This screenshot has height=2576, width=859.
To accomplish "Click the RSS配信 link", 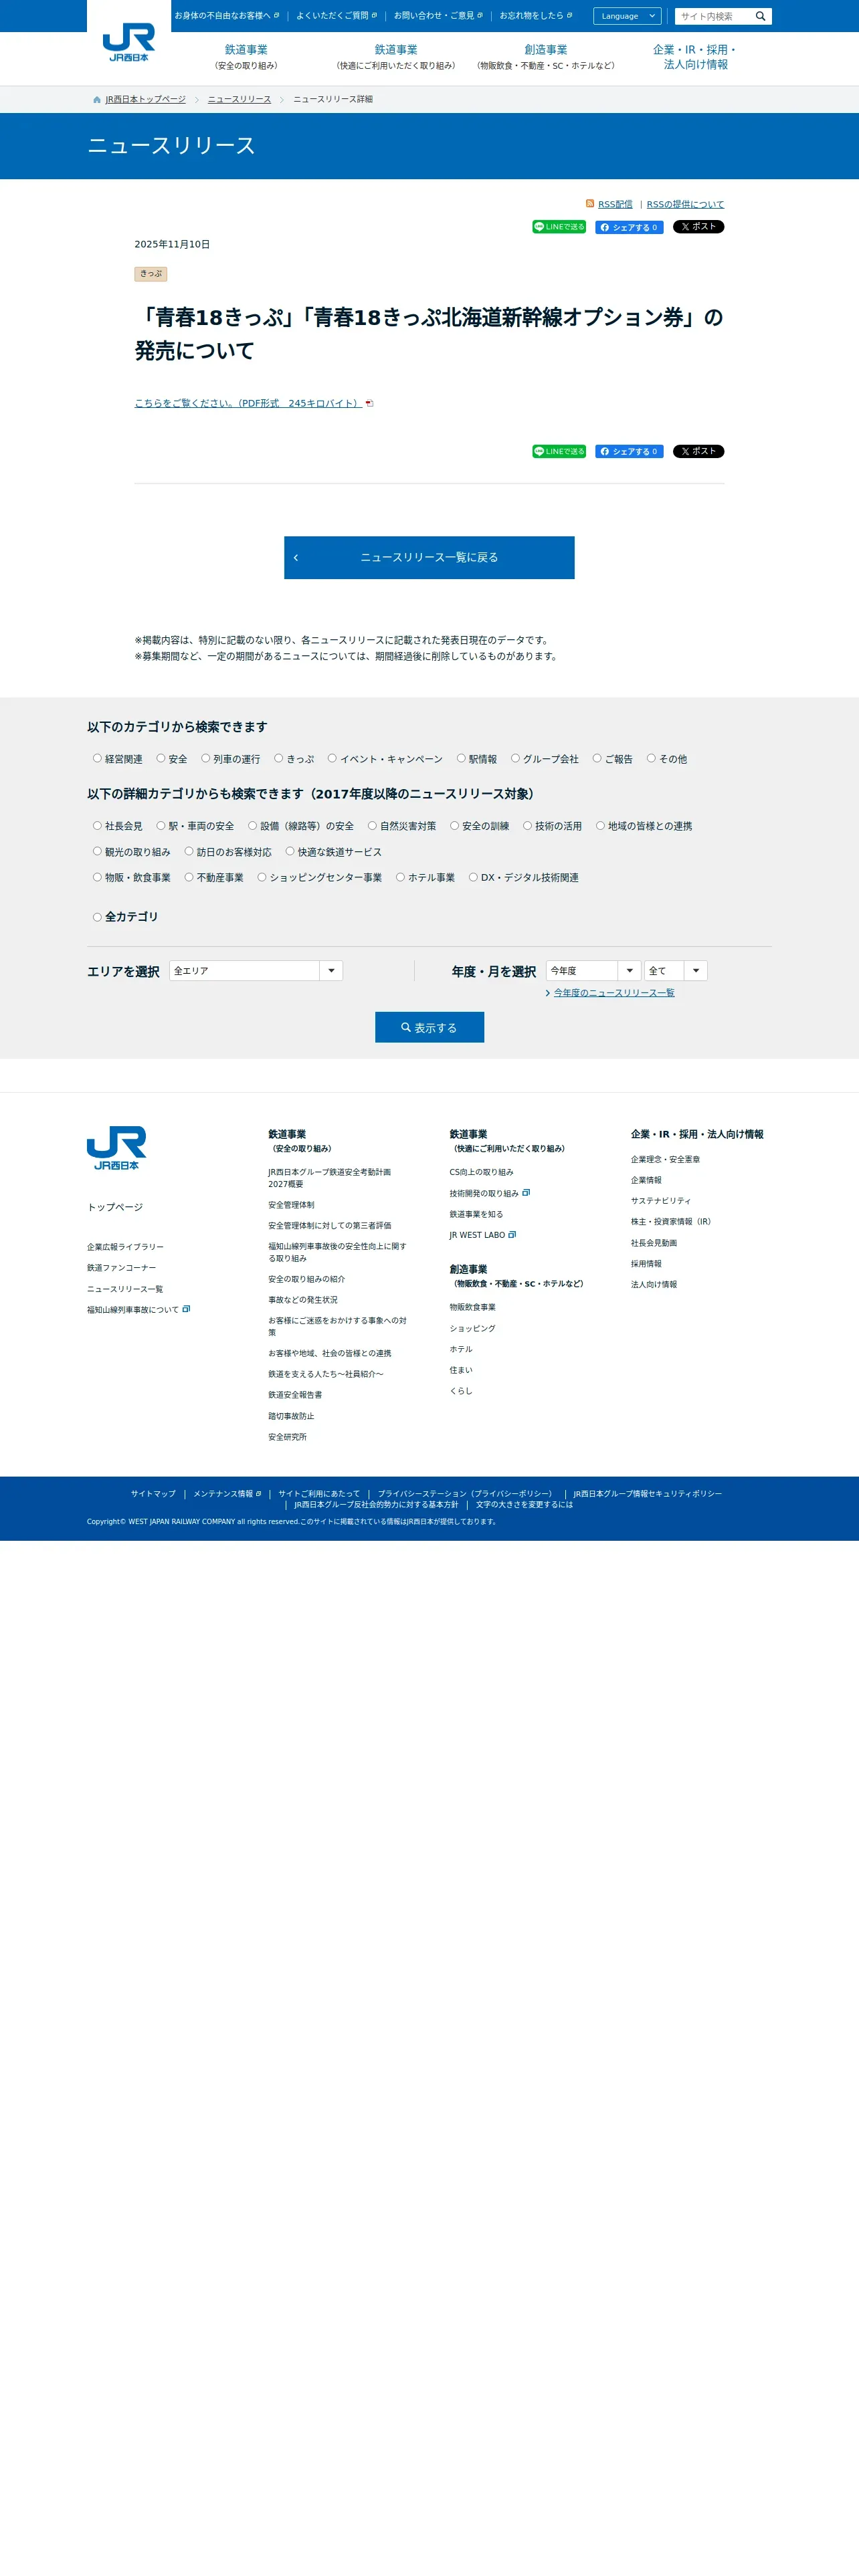I will [615, 205].
